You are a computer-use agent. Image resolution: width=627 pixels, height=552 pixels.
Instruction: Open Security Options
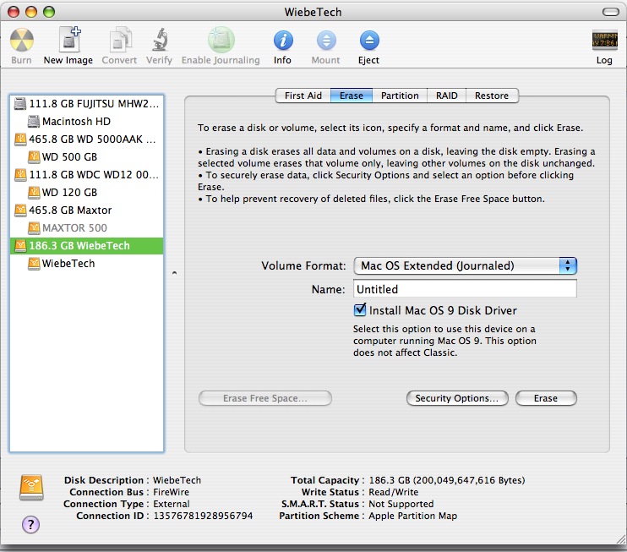(457, 398)
